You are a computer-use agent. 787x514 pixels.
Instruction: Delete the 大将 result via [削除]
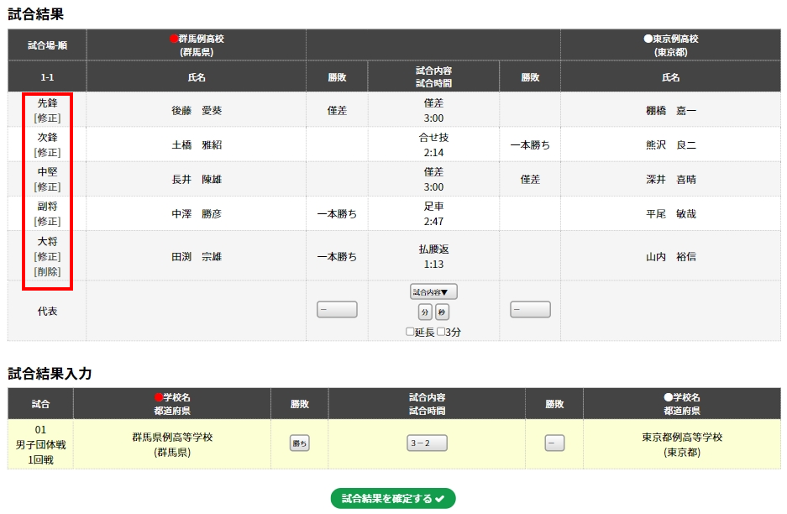[x=47, y=272]
